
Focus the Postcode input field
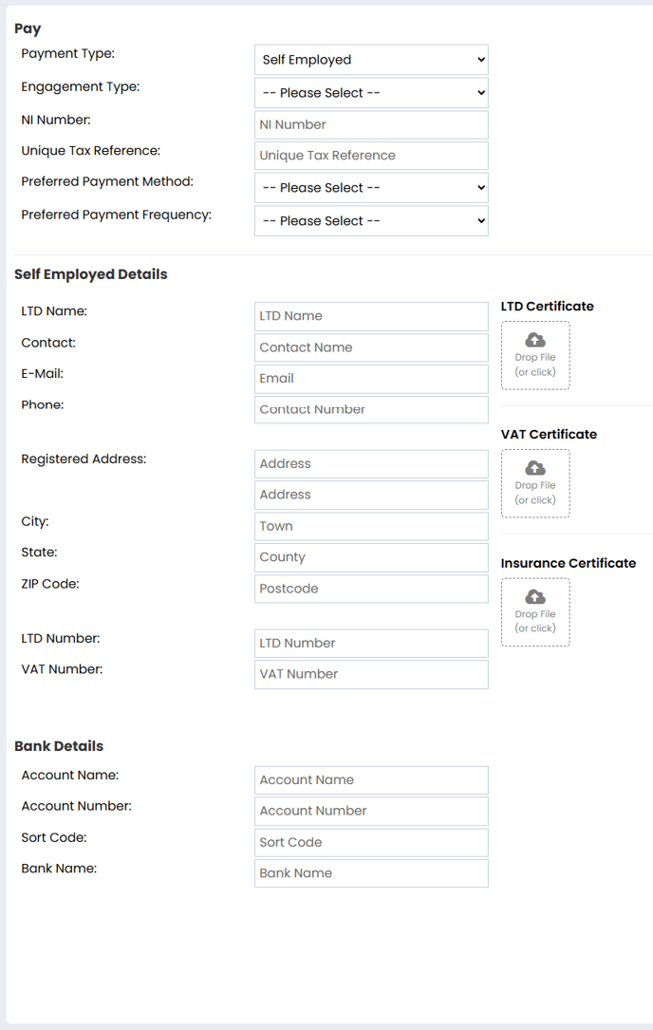371,589
